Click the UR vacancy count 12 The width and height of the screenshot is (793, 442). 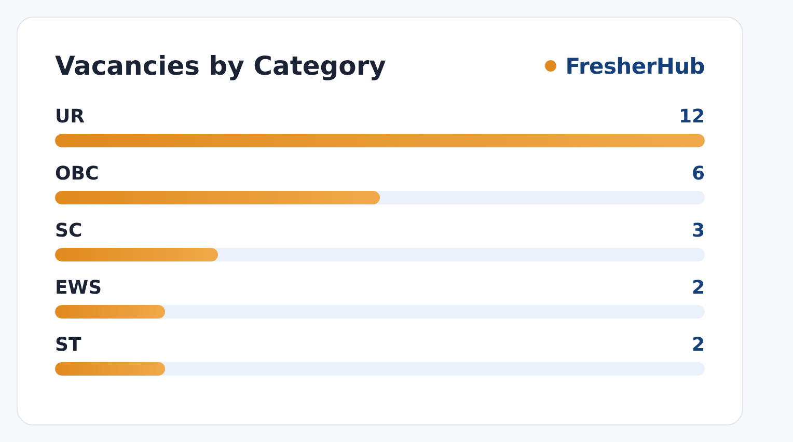coord(692,116)
